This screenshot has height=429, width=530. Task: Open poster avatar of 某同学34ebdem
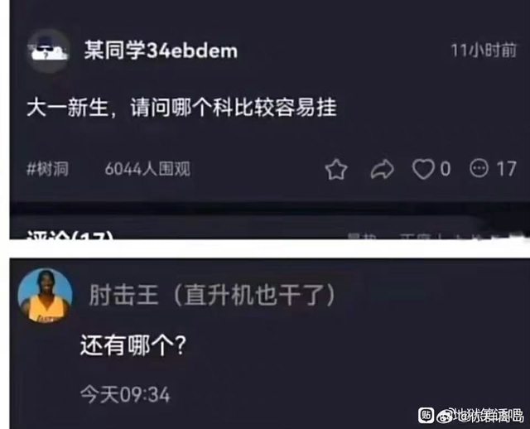pyautogui.click(x=48, y=51)
